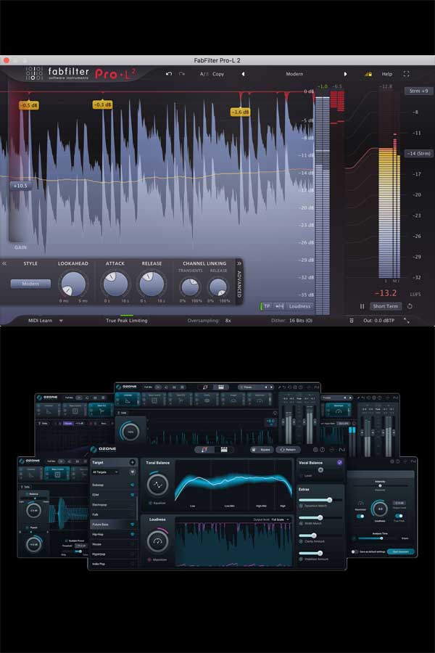Click the MIDI lock icon beside Help
This screenshot has height=653, width=435.
[x=368, y=74]
